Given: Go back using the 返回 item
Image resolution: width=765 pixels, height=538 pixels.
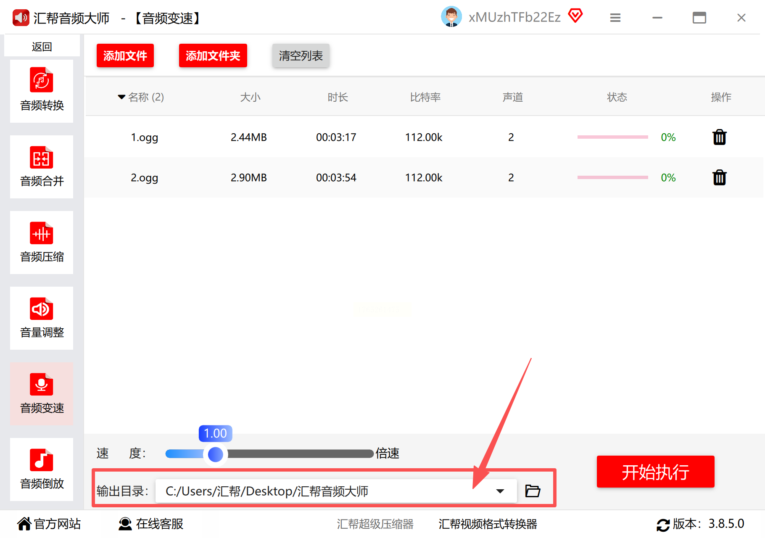Looking at the screenshot, I should 42,46.
